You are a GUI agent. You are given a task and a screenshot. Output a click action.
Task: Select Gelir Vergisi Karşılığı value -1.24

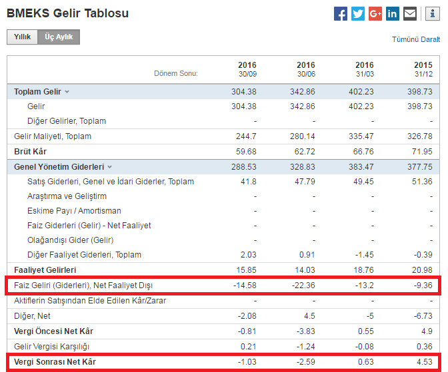[306, 347]
